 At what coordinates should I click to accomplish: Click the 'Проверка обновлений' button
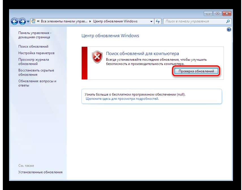pyautogui.click(x=196, y=71)
